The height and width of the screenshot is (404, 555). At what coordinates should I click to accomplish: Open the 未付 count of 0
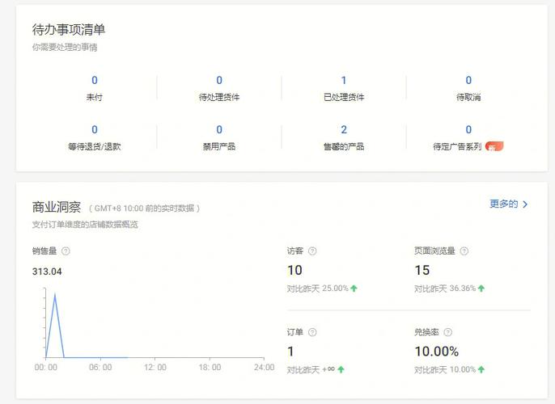point(95,80)
